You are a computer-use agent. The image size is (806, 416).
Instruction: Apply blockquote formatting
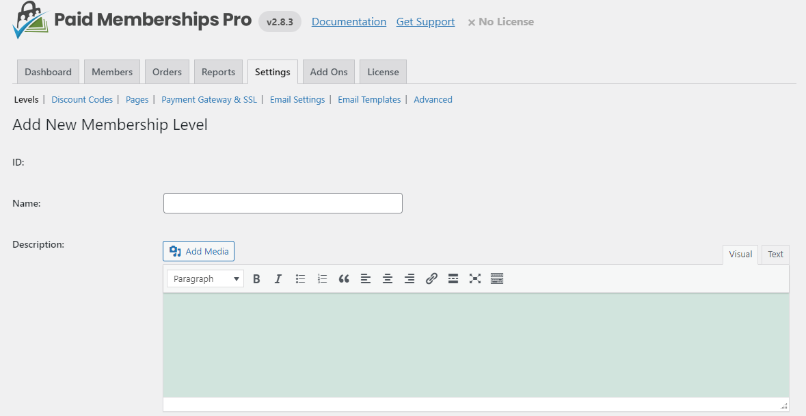click(344, 278)
